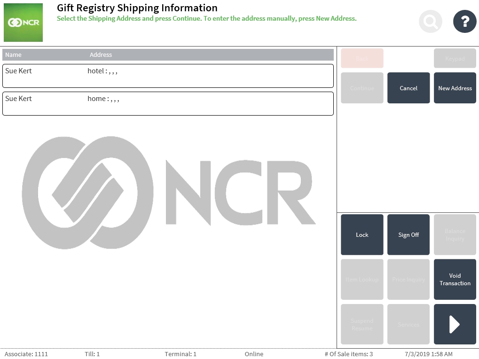Image resolution: width=479 pixels, height=359 pixels.
Task: Click the Gift Registry Shipping Information title
Action: [x=137, y=8]
